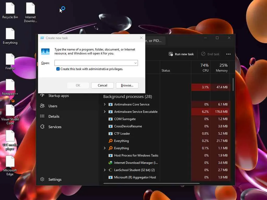The height and width of the screenshot is (200, 267).
Task: Click the Antimalware Core Service process icon
Action: point(111,104)
